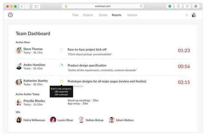Image resolution: width=206 pixels, height=135 pixels.
Task: Click Andre Hamilton's task progress indicator
Action: click(61, 65)
